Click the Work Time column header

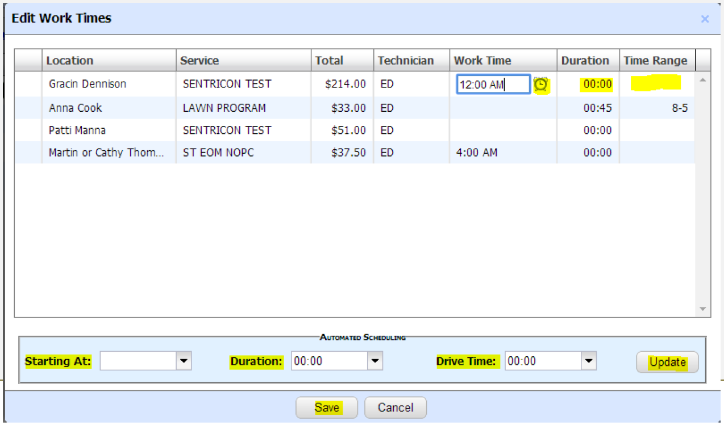[x=502, y=61]
